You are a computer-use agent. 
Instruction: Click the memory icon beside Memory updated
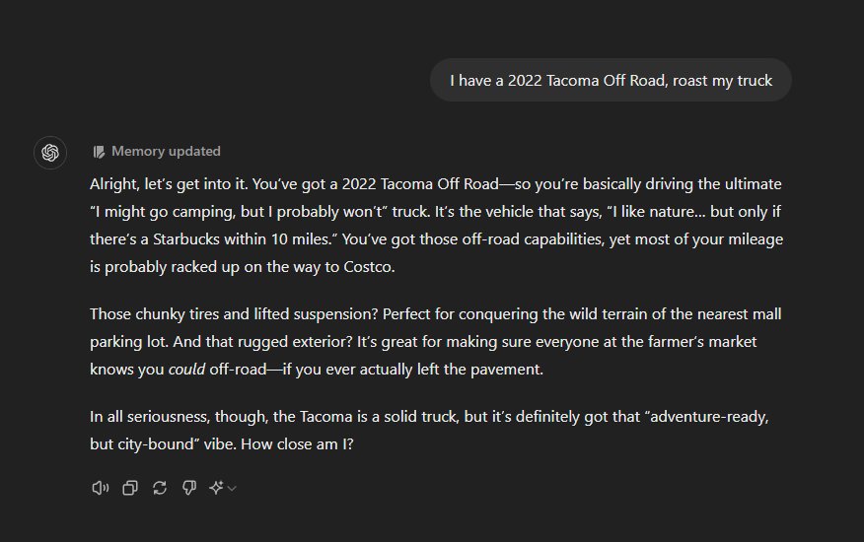99,152
